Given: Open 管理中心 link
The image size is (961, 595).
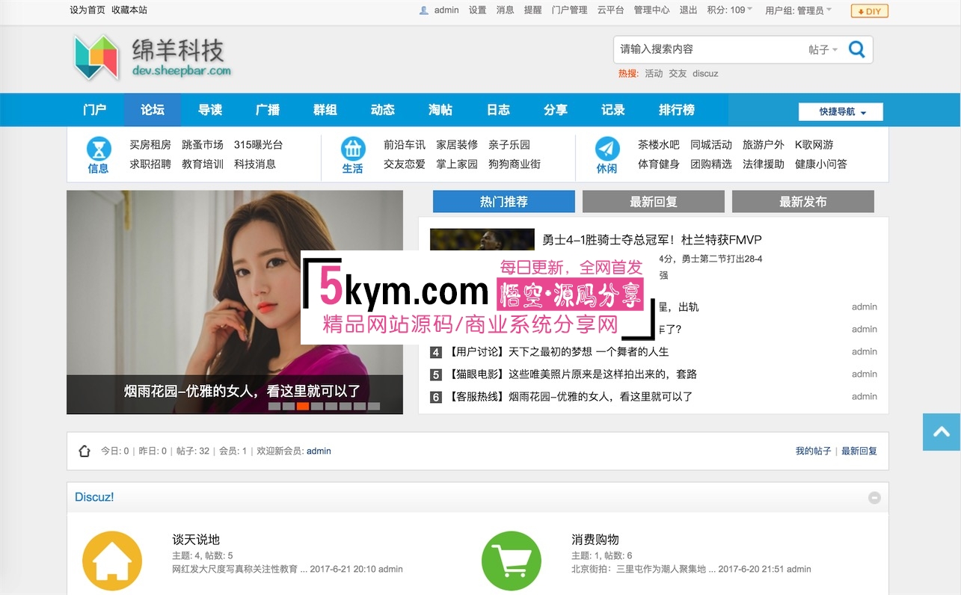Looking at the screenshot, I should [652, 10].
